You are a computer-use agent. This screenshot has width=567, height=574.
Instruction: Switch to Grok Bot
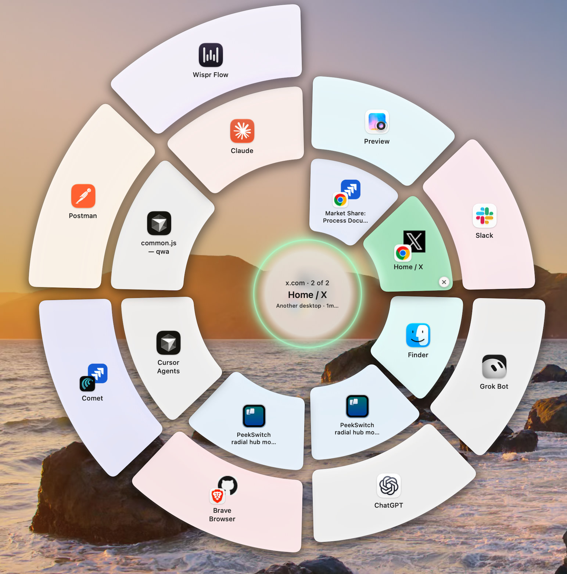click(494, 372)
